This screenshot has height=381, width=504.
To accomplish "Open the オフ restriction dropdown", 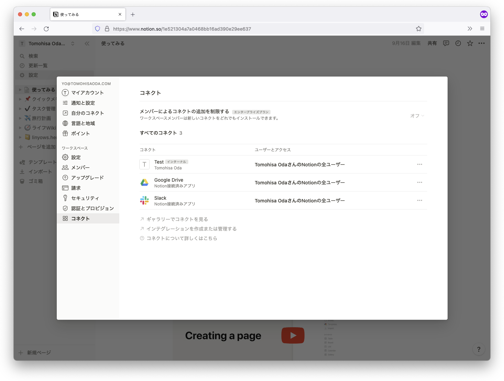I will tap(417, 116).
